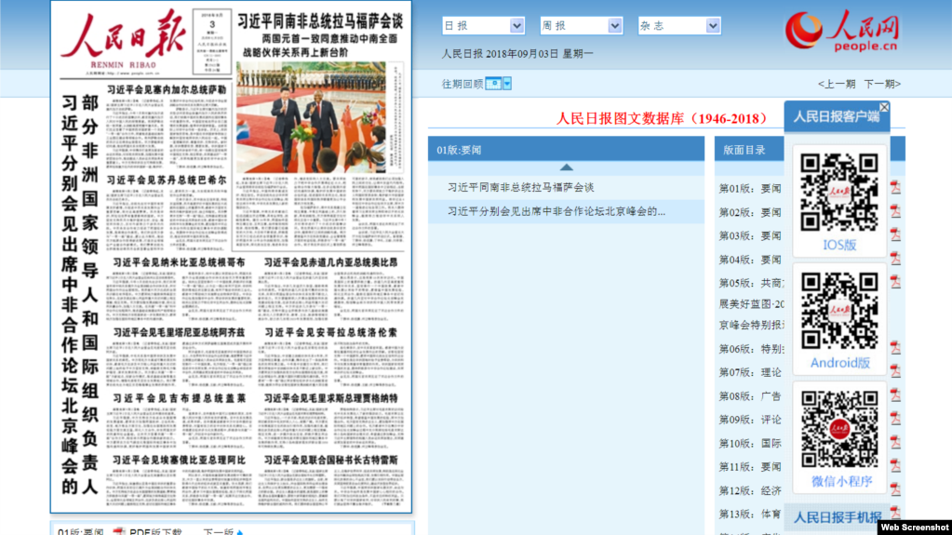Viewport: 952px width, 535px height.
Task: Download PDF icon for 第04版
Action: [895, 259]
